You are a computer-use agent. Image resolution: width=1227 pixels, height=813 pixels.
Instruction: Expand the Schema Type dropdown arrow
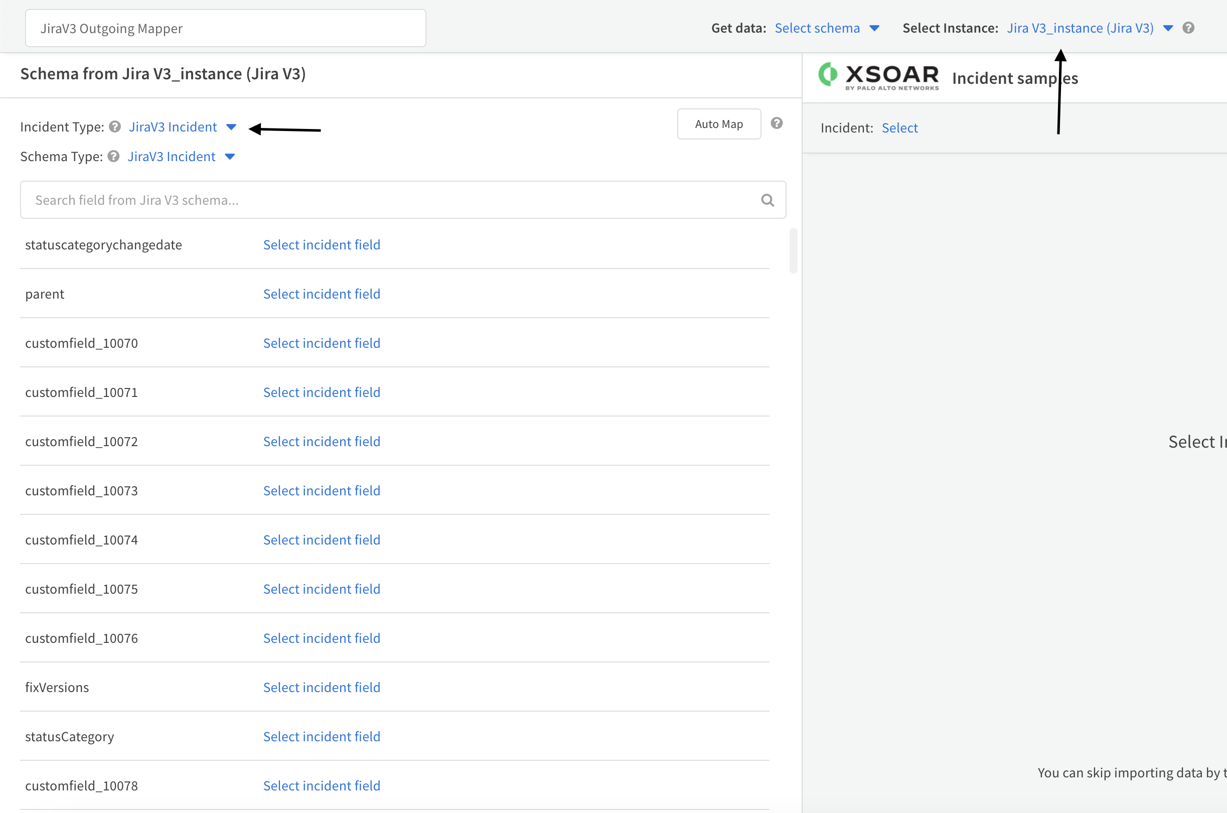pyautogui.click(x=230, y=157)
